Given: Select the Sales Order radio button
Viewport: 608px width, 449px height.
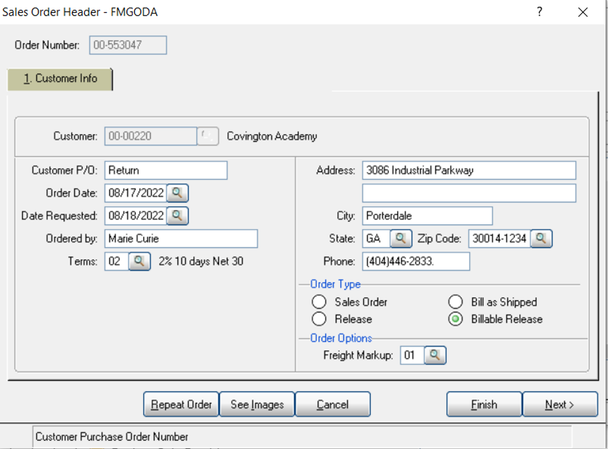Looking at the screenshot, I should tap(319, 302).
